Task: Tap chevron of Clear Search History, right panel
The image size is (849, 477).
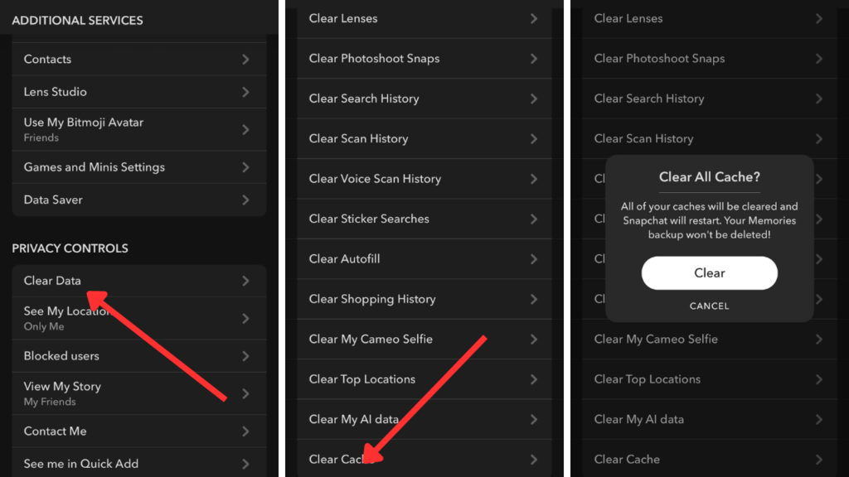Action: point(819,99)
